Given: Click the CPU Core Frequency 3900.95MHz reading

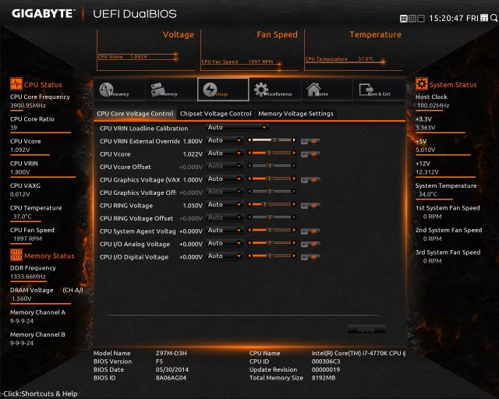Looking at the screenshot, I should pyautogui.click(x=28, y=105).
